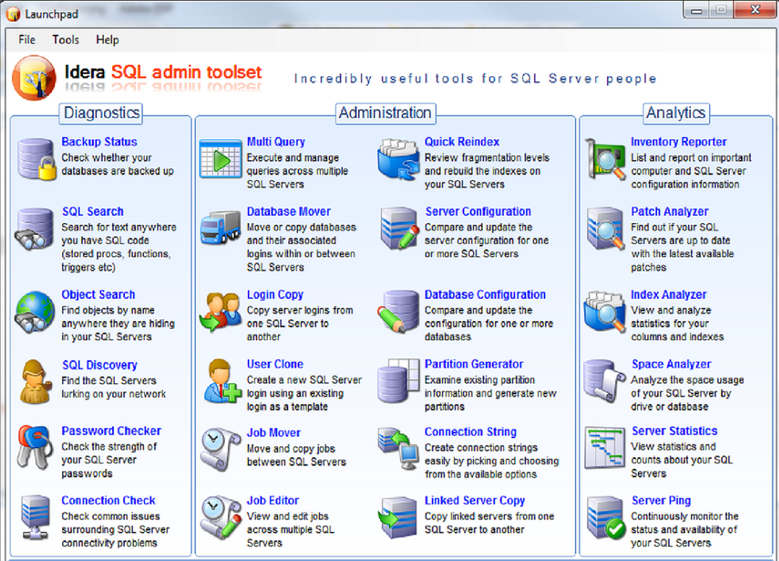The width and height of the screenshot is (779, 561).
Task: Click the Partition Generator icon
Action: coord(398,381)
